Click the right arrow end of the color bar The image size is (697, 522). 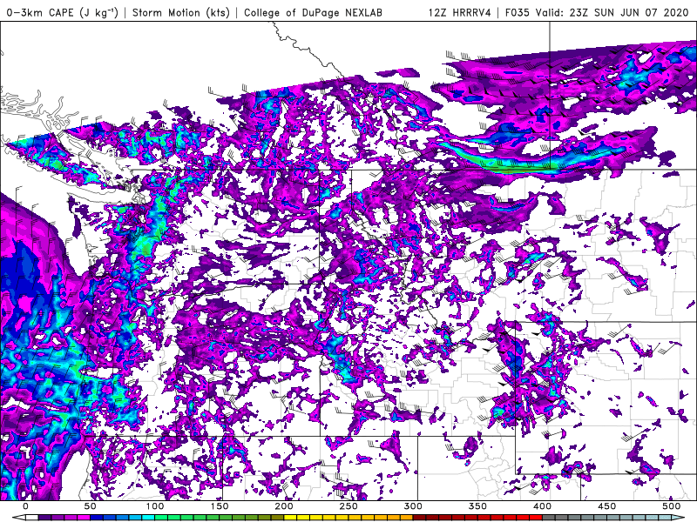tap(679, 518)
